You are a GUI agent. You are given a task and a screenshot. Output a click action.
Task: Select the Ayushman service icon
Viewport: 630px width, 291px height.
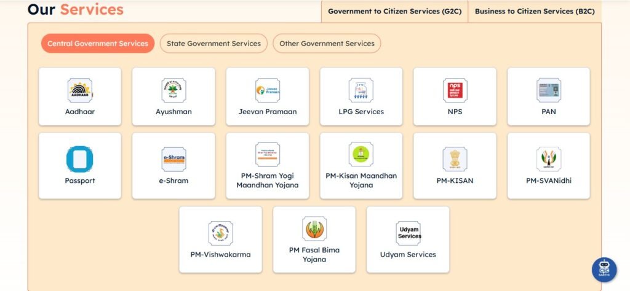(x=173, y=90)
